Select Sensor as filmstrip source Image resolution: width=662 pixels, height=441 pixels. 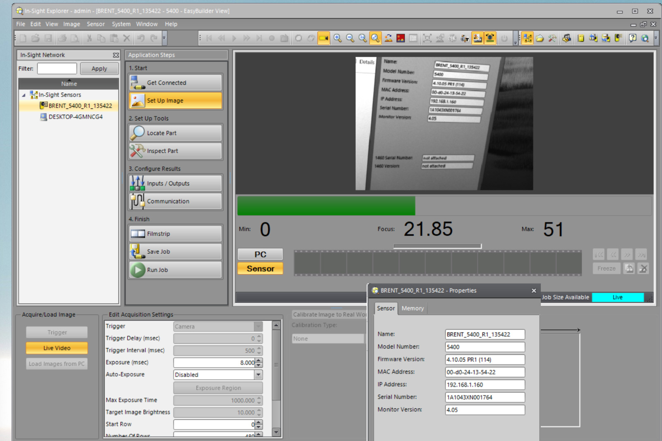click(x=260, y=269)
